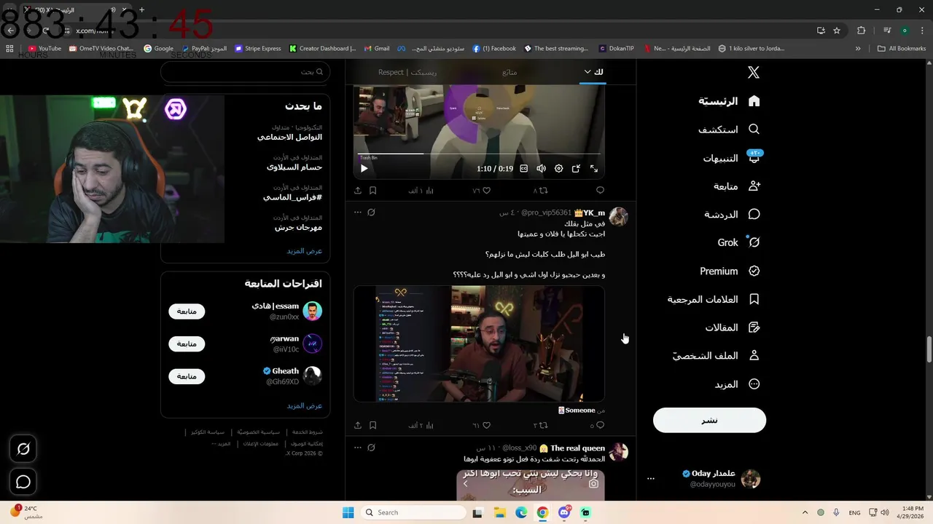Open Profile (الملف الشخصيّ) in the sidebar

coord(716,356)
